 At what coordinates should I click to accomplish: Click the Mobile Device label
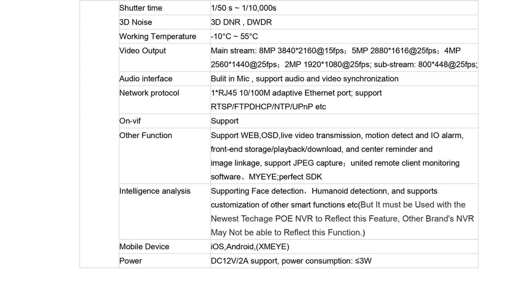tap(144, 247)
